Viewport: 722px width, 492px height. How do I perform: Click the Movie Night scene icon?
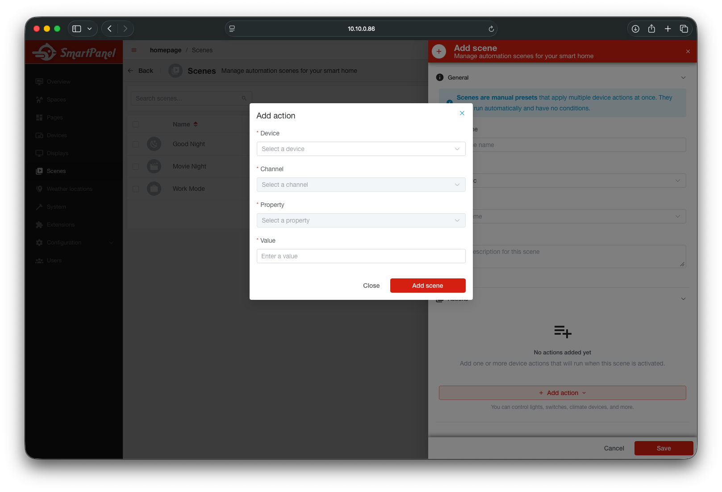(154, 166)
